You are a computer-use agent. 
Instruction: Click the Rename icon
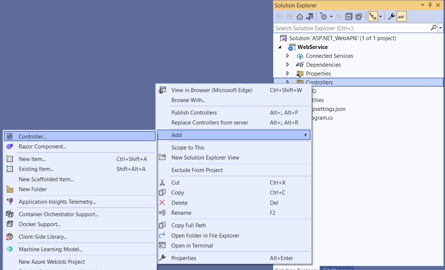coord(162,213)
